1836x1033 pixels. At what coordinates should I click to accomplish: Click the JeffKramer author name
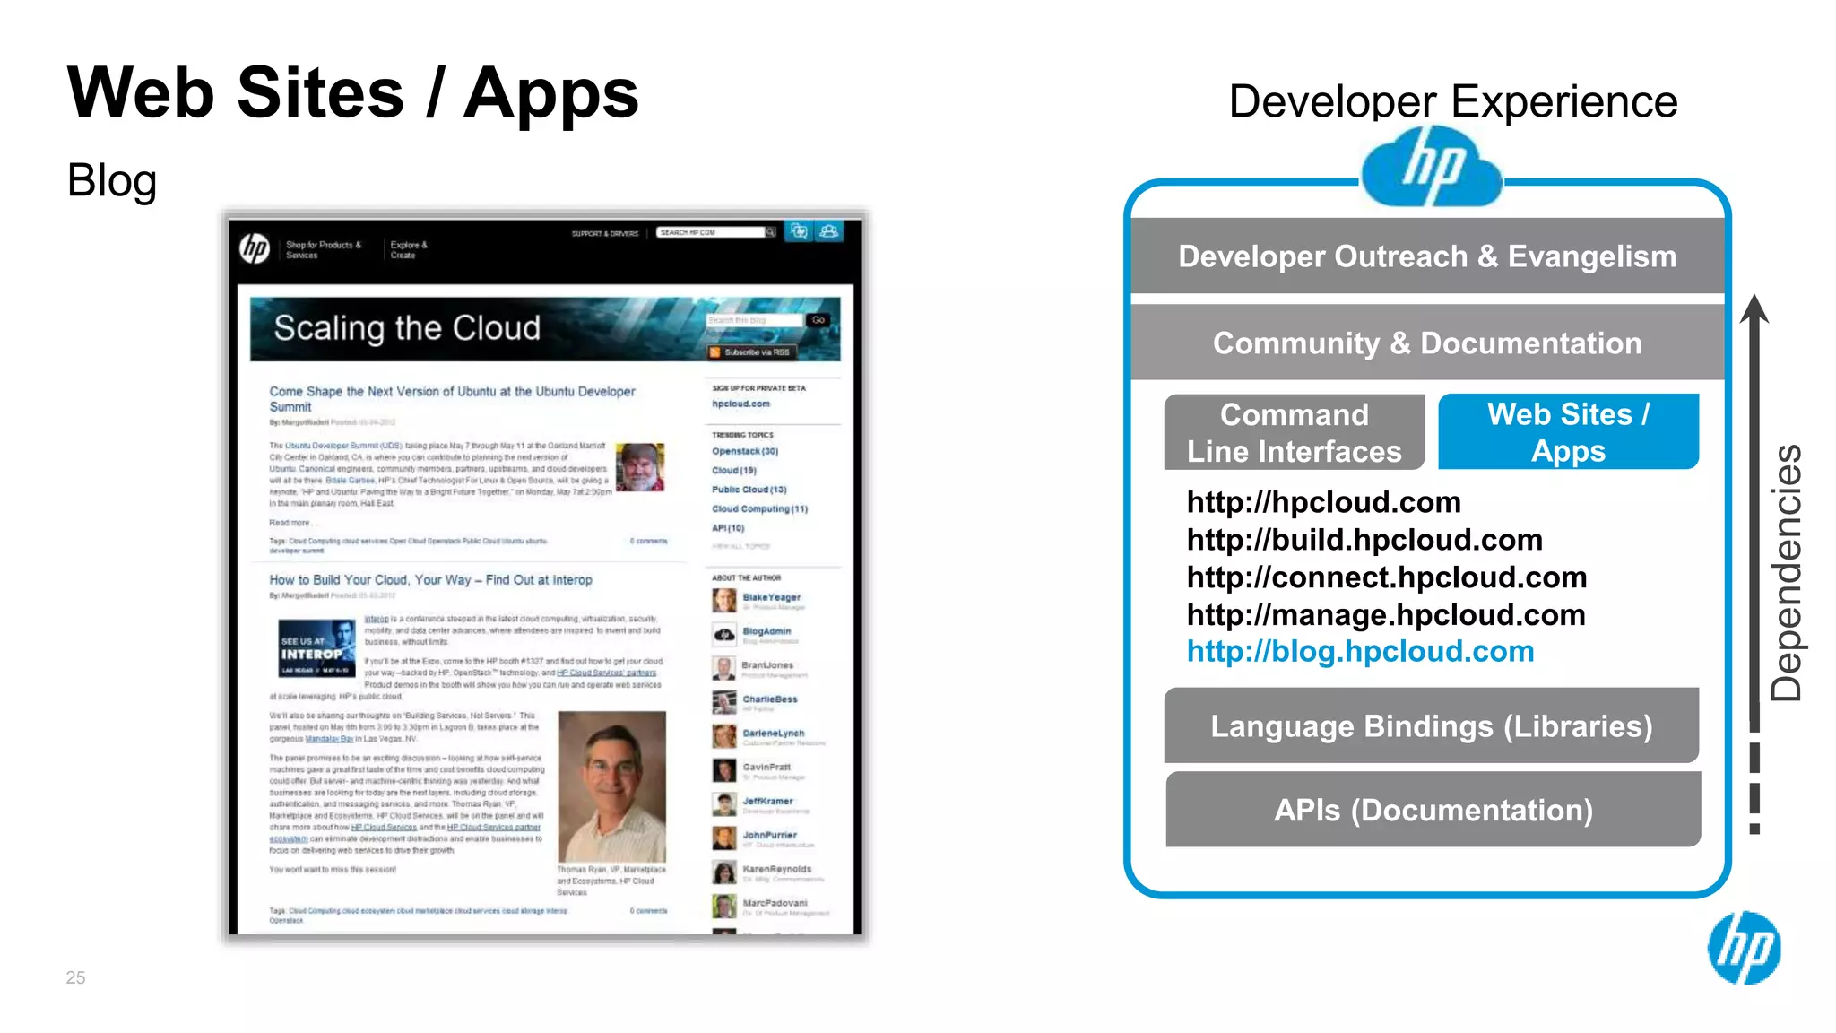click(x=767, y=802)
